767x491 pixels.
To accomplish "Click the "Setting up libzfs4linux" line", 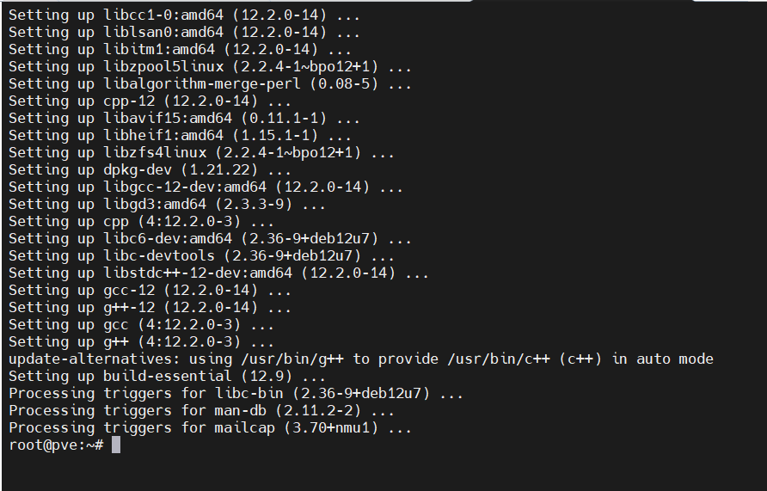I will click(x=202, y=152).
